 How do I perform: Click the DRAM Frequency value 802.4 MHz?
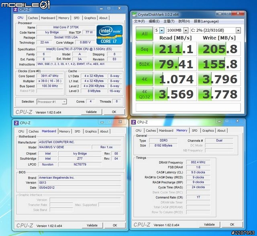[198, 162]
